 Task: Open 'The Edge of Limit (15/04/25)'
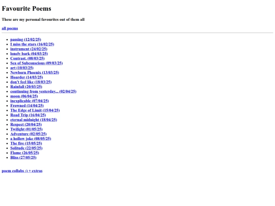(35, 110)
